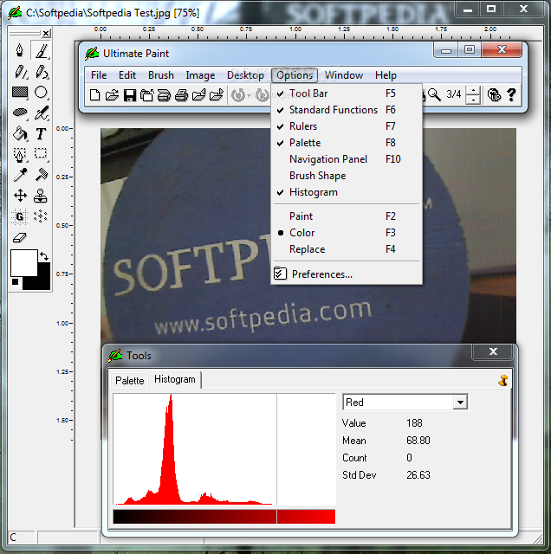Open the Window menu
This screenshot has height=554, width=551.
coord(344,75)
